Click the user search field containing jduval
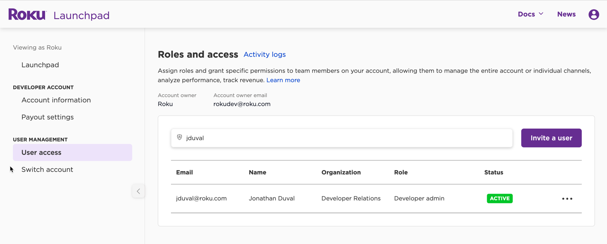 [345, 138]
